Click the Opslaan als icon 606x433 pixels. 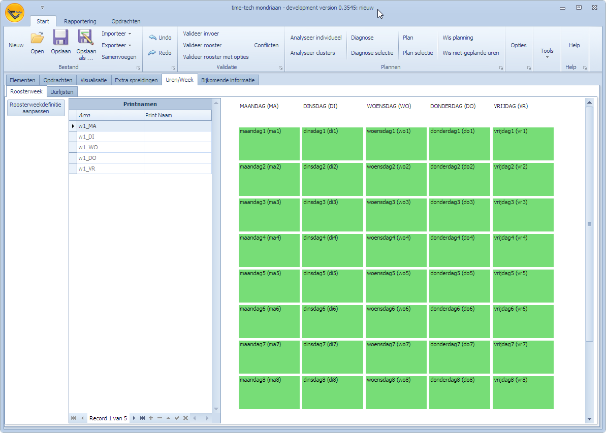click(85, 38)
